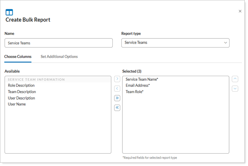Click the move left single arrow button

point(117,89)
